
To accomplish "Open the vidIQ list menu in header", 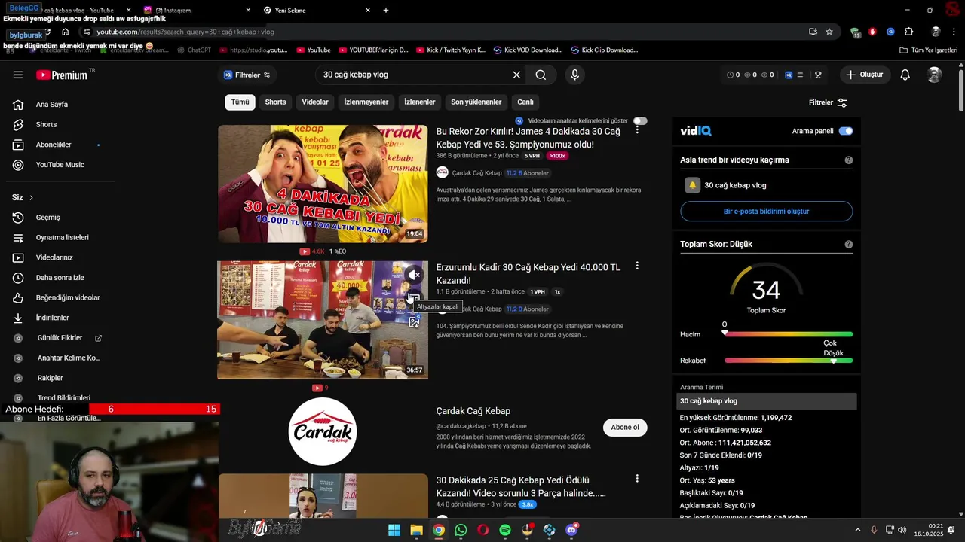I will coord(800,75).
